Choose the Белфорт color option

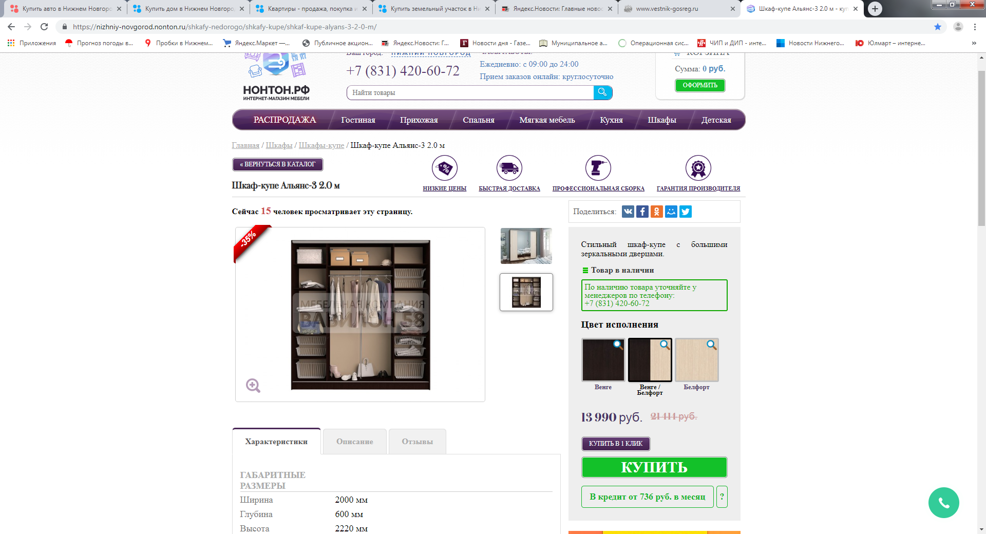[x=697, y=360]
